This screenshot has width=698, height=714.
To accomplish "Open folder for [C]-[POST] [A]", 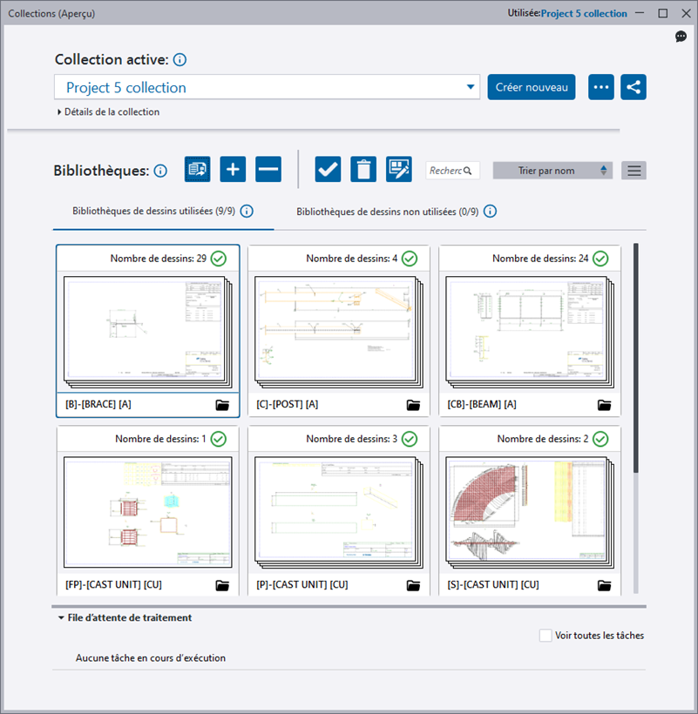I will click(x=413, y=405).
